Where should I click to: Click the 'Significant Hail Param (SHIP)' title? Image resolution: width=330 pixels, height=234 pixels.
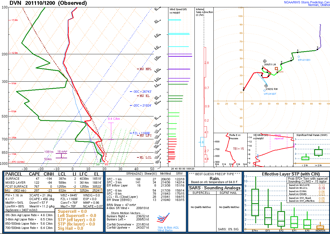[312, 135]
